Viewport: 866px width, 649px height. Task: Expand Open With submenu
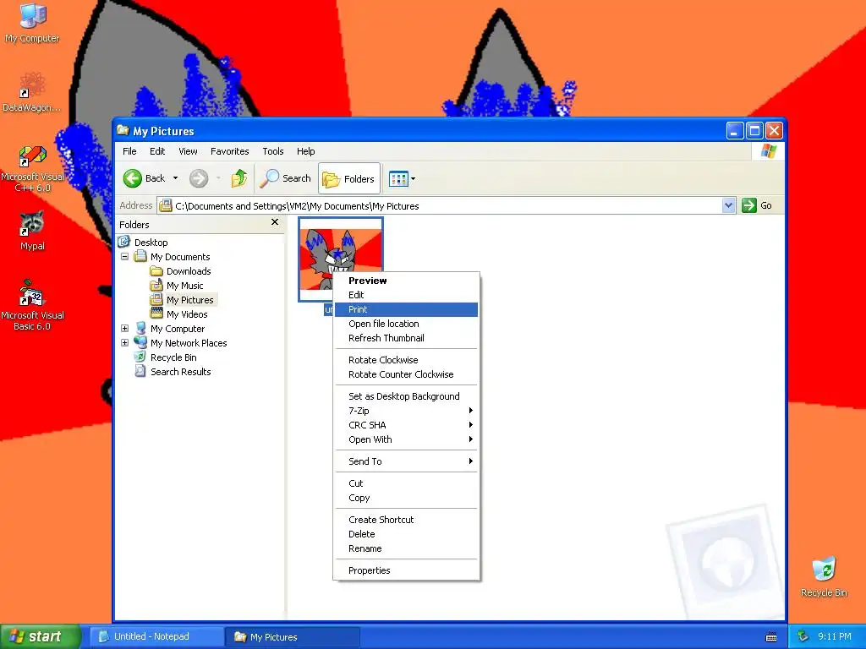[407, 439]
